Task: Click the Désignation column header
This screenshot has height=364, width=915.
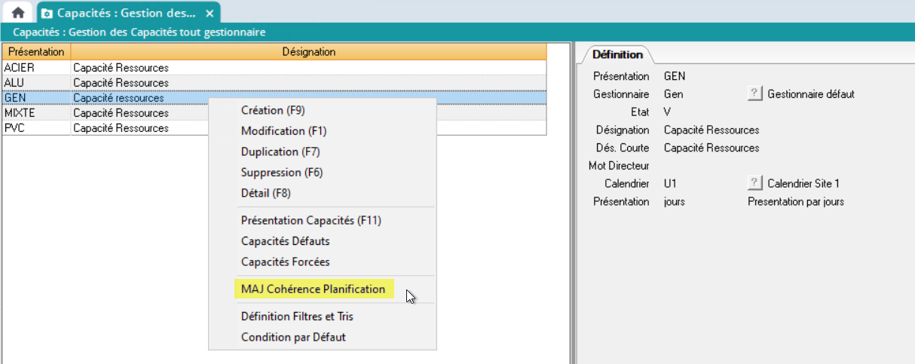Action: [308, 52]
